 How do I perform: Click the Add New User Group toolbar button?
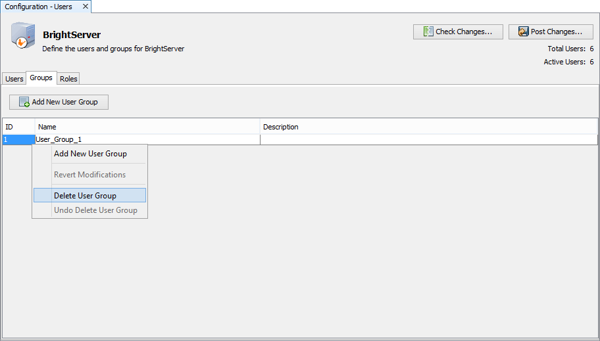pyautogui.click(x=59, y=102)
